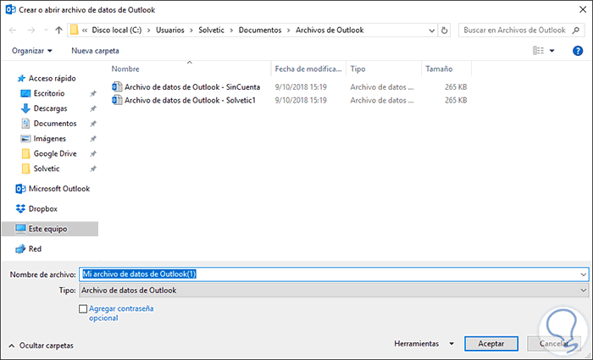Open Microsoft Outlook in navigation pane
593x360 pixels.
click(59, 189)
